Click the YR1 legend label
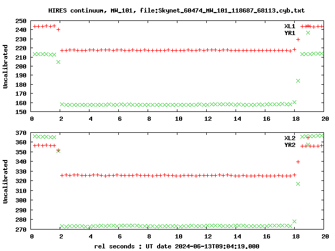This screenshot has height=251, width=335. 289,33
